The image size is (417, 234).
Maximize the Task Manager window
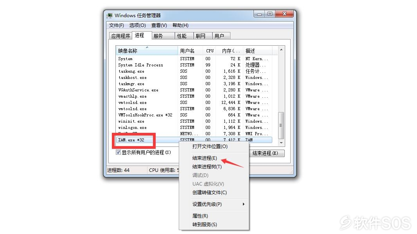270,14
